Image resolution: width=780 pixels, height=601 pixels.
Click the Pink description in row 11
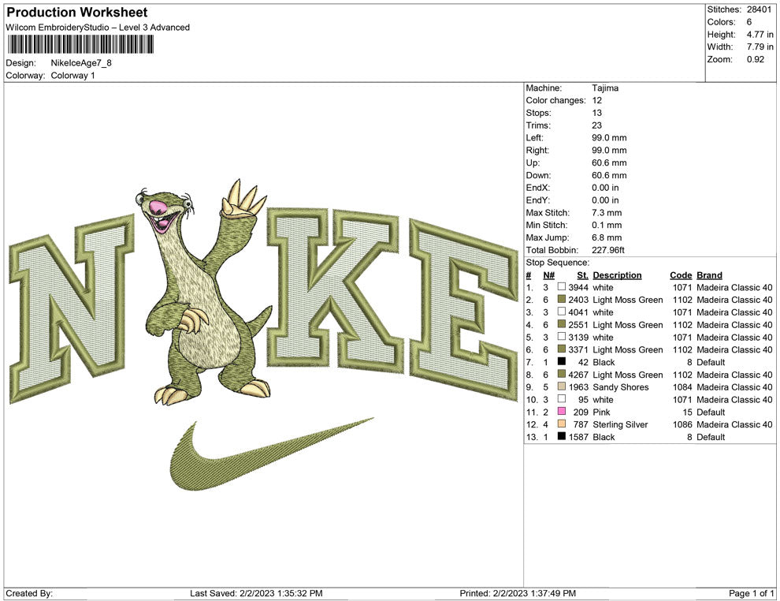coord(601,412)
